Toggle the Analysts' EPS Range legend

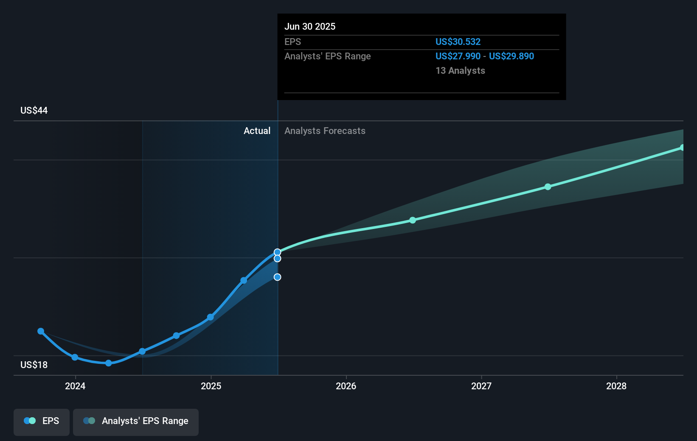pos(136,422)
